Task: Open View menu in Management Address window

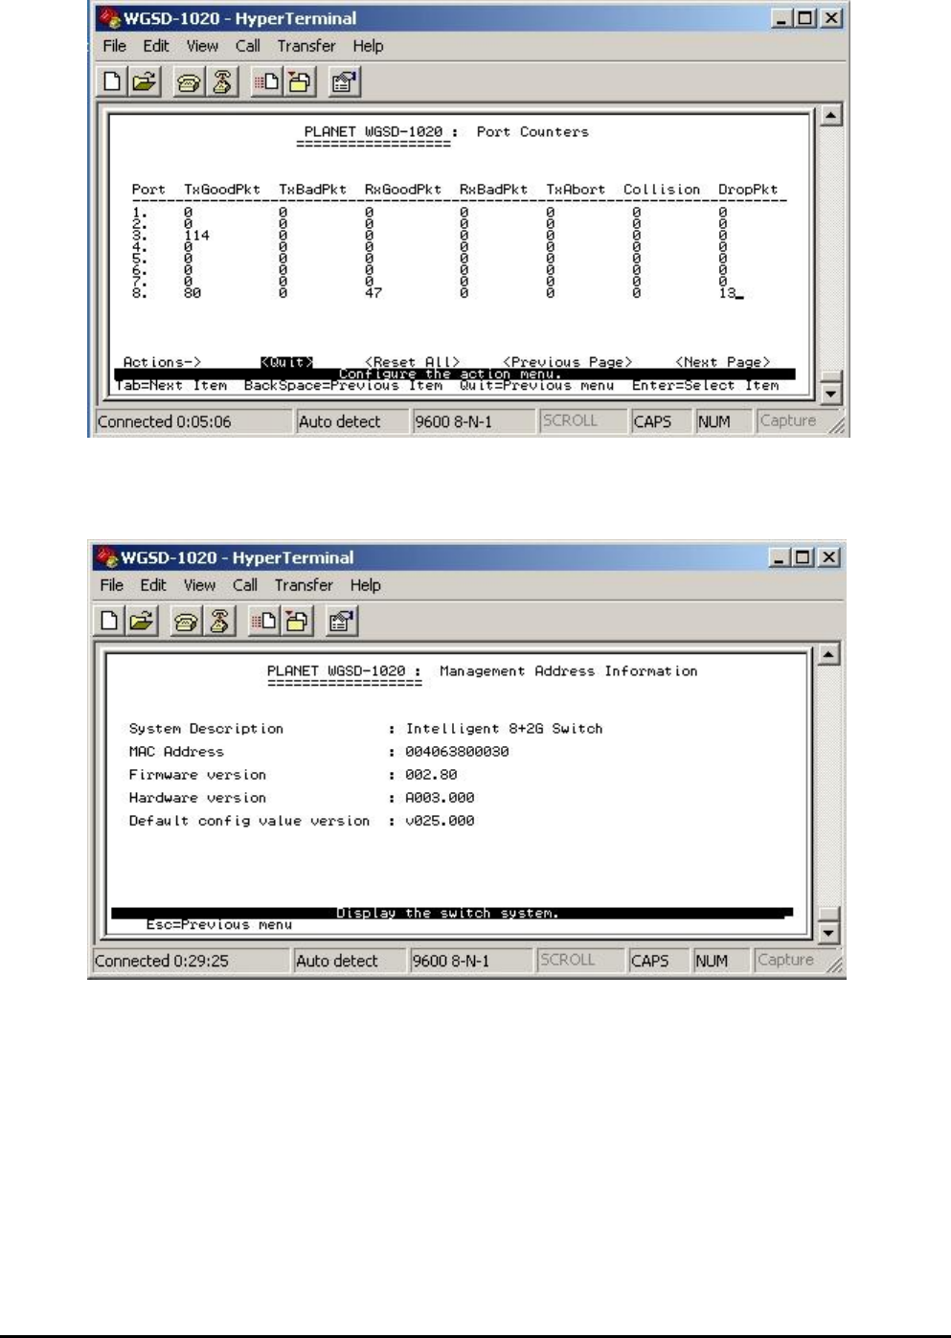Action: click(199, 585)
